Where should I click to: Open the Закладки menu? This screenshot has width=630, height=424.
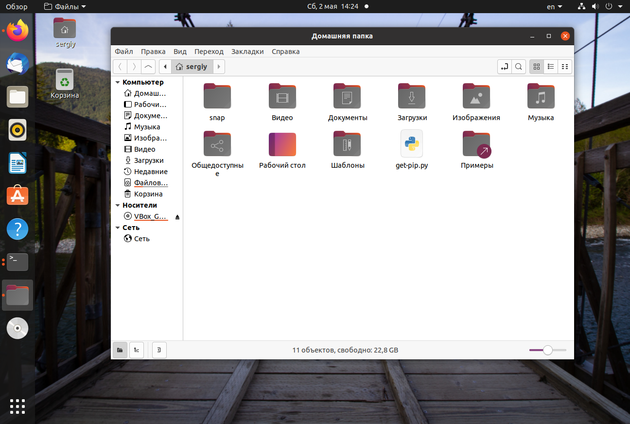click(x=247, y=52)
